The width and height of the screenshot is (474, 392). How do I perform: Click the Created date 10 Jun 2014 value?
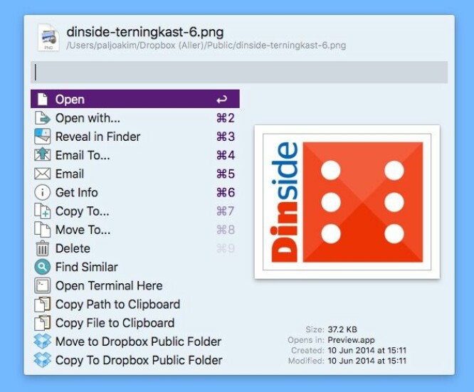(367, 350)
